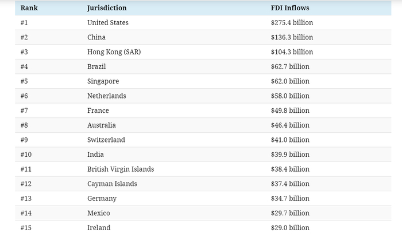Click the Cayman Islands entry

(x=112, y=184)
